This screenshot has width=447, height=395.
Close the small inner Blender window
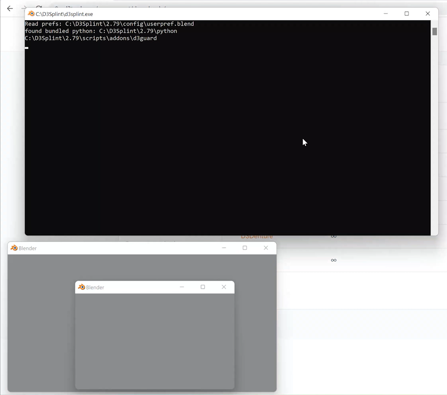coord(224,287)
